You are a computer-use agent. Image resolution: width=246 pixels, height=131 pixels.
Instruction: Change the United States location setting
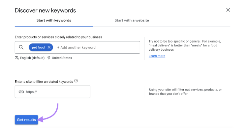click(x=62, y=58)
